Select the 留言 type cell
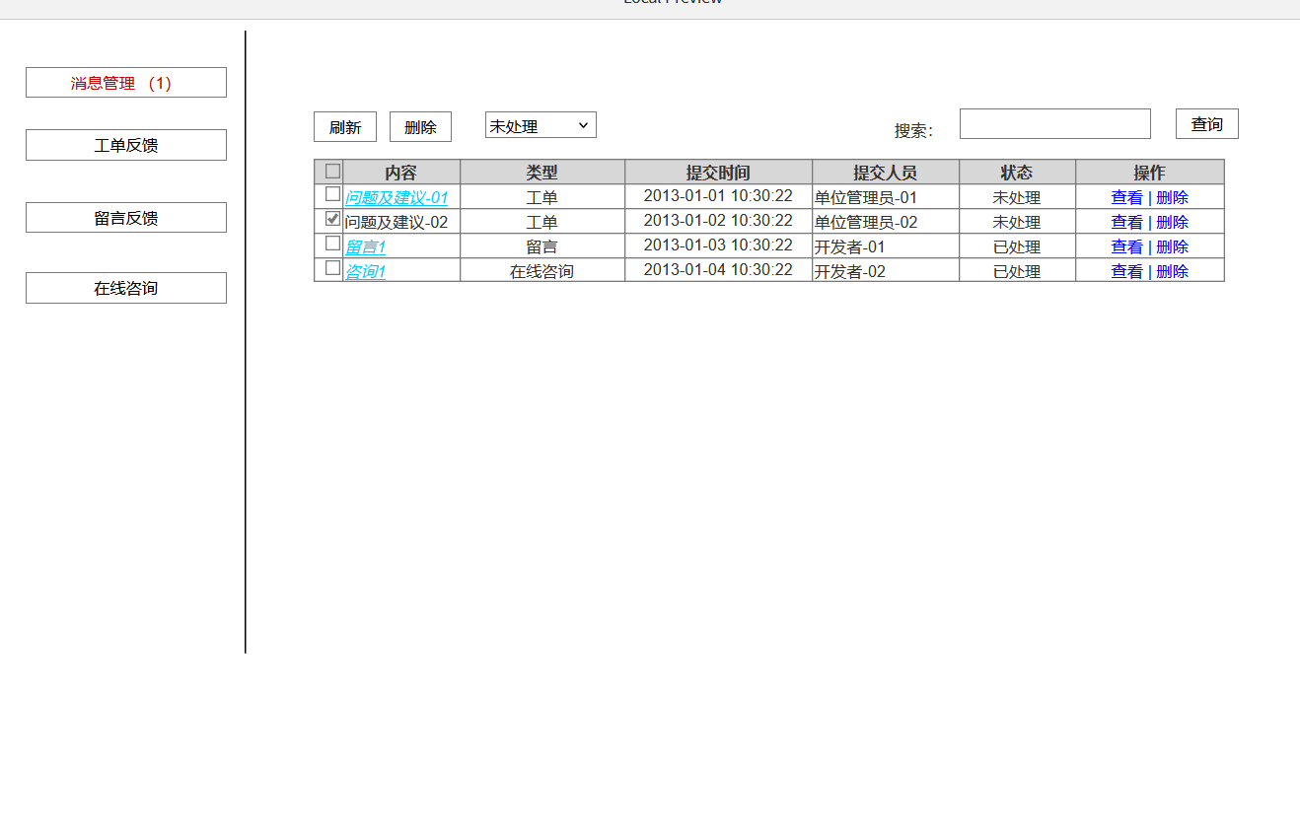The height and width of the screenshot is (840, 1300). point(542,246)
